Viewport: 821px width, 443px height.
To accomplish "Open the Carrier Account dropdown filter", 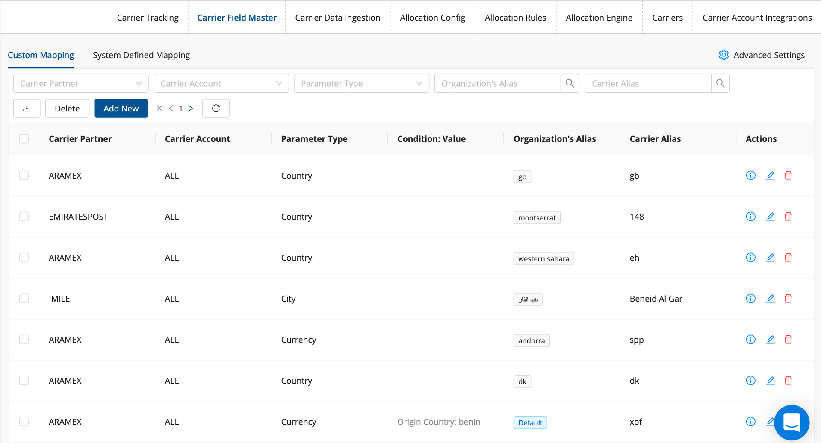I will (221, 83).
